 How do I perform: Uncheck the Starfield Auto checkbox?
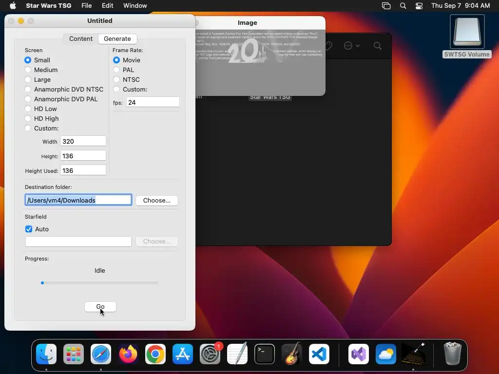point(29,229)
